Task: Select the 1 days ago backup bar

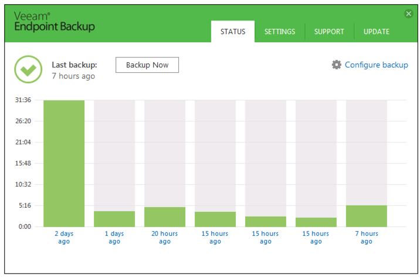Action: pyautogui.click(x=114, y=219)
